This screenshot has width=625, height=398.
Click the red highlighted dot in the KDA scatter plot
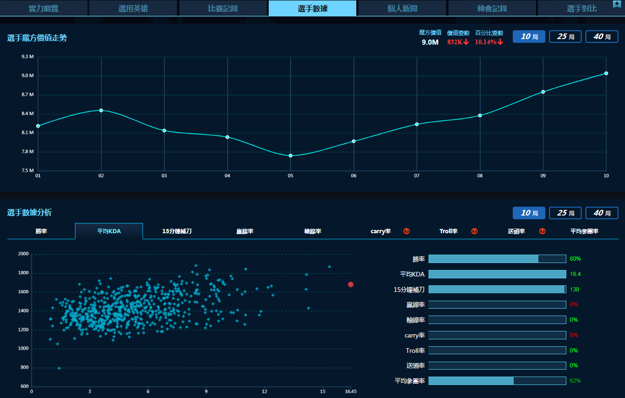pos(351,284)
